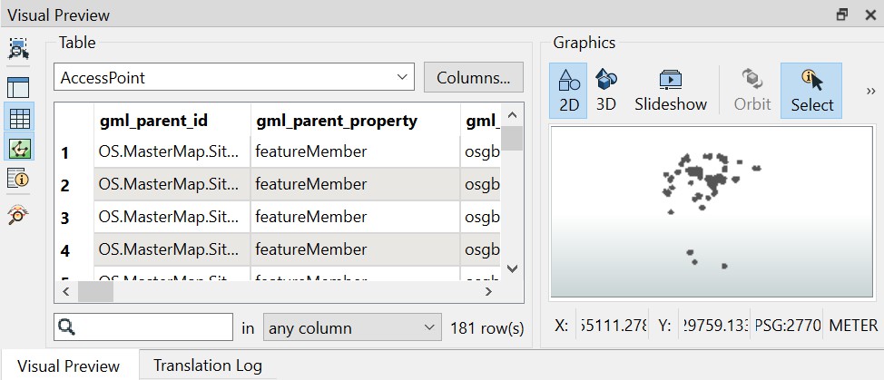Open the AccessPoint table dropdown
Screen dimensions: 884x380
234,77
